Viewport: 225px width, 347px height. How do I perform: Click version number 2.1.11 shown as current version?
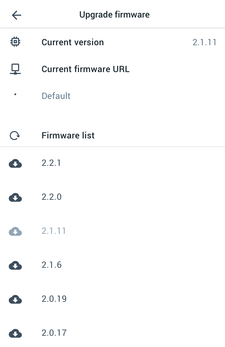(x=204, y=42)
